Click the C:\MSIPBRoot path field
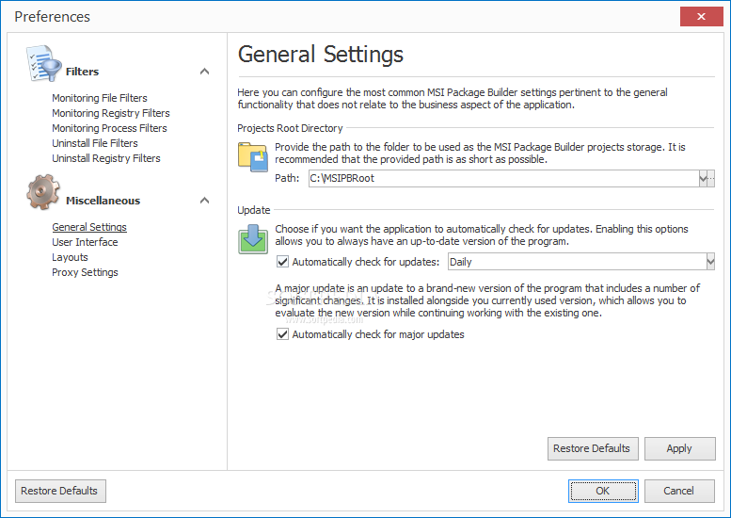The width and height of the screenshot is (731, 518). pos(503,178)
